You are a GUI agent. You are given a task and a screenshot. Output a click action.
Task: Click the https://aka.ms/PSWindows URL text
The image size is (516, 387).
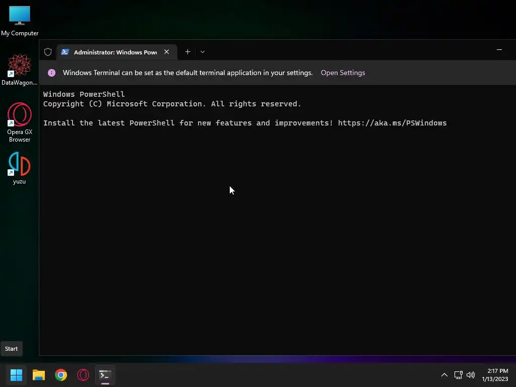(x=392, y=123)
